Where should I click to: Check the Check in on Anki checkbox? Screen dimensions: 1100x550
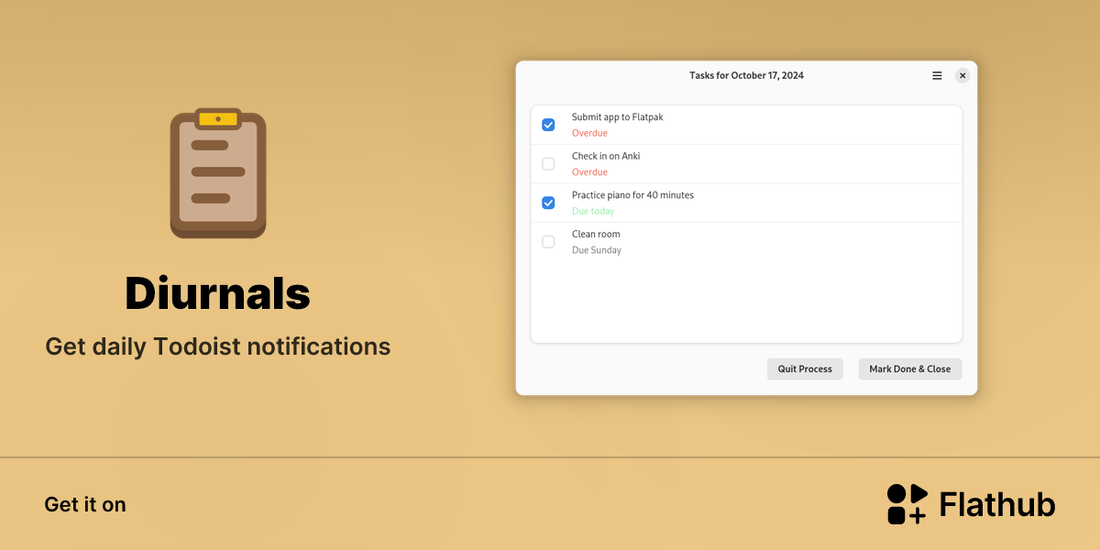(x=548, y=164)
